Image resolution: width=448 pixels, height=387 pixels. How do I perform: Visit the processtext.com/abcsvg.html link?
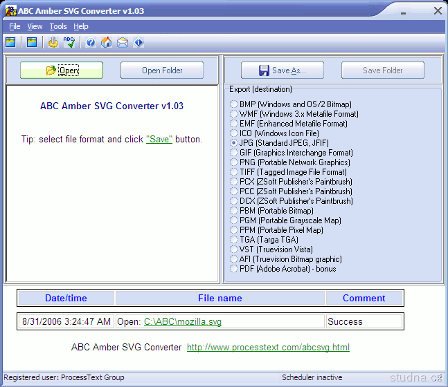[x=268, y=348]
